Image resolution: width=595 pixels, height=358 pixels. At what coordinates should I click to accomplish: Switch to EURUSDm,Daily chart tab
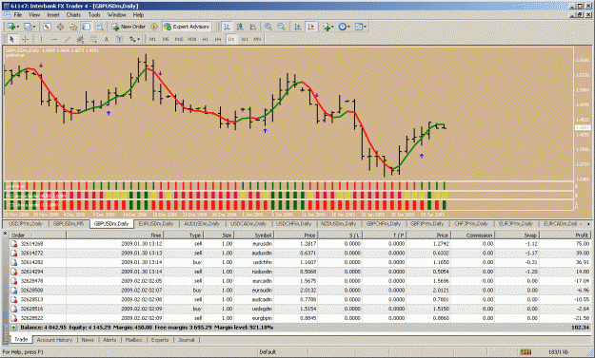tap(155, 224)
